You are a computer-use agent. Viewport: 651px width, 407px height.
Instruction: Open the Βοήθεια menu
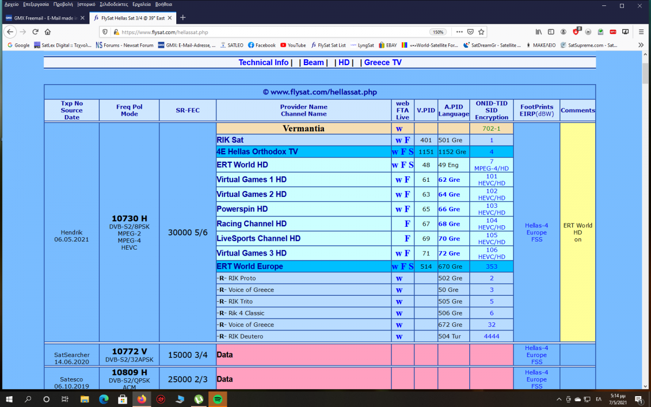(x=163, y=4)
